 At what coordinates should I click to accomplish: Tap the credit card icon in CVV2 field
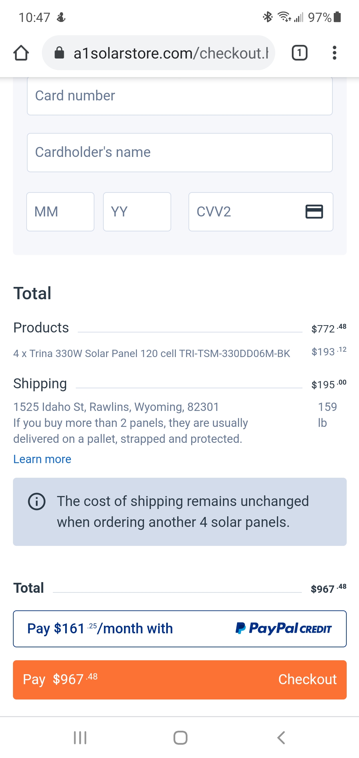314,211
